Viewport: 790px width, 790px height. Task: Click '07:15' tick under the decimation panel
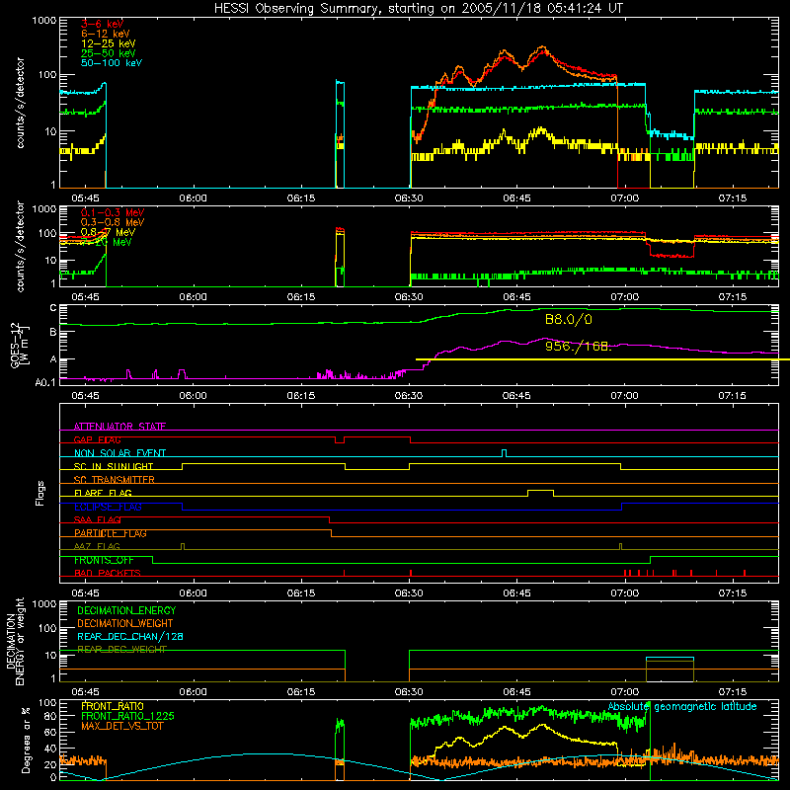click(x=733, y=692)
